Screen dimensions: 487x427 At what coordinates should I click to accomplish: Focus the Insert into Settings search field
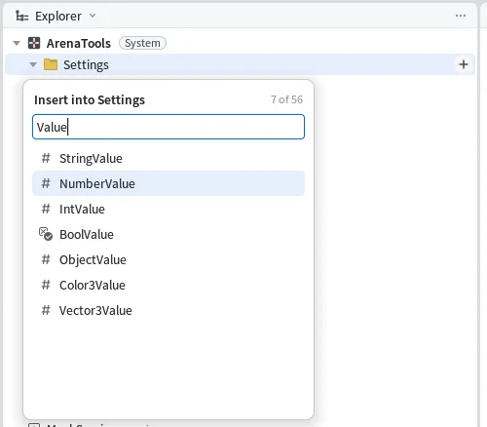coord(169,127)
